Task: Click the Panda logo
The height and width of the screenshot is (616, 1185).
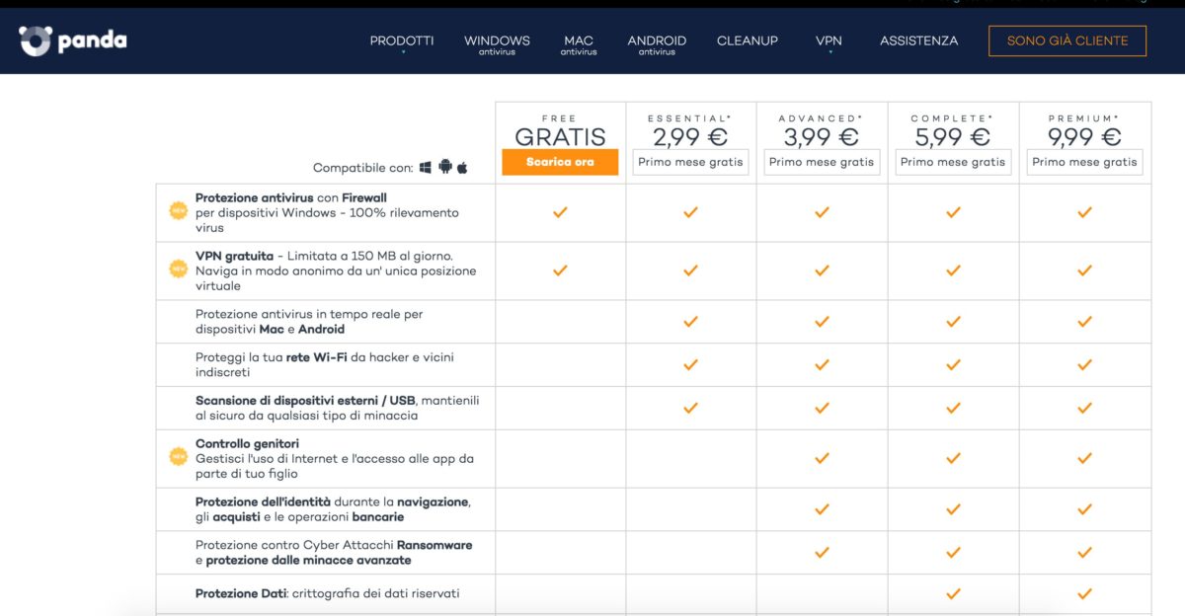Action: coord(73,40)
